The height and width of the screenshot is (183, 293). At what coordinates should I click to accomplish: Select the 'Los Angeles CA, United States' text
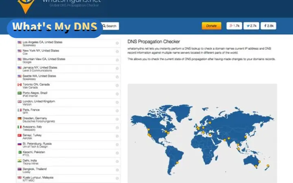[x=42, y=42]
